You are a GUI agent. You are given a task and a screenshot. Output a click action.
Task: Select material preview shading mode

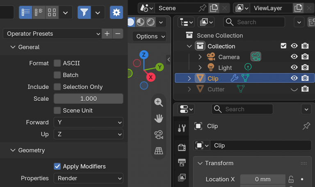pyautogui.click(x=140, y=22)
